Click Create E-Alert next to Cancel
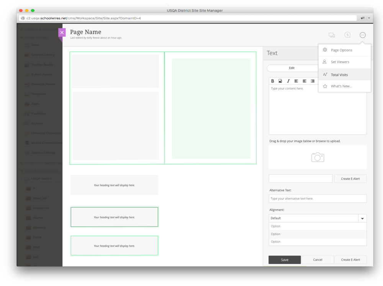 (x=350, y=260)
